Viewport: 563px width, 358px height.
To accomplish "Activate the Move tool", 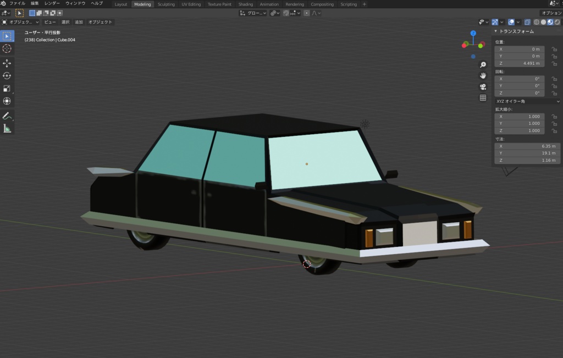I will [7, 63].
